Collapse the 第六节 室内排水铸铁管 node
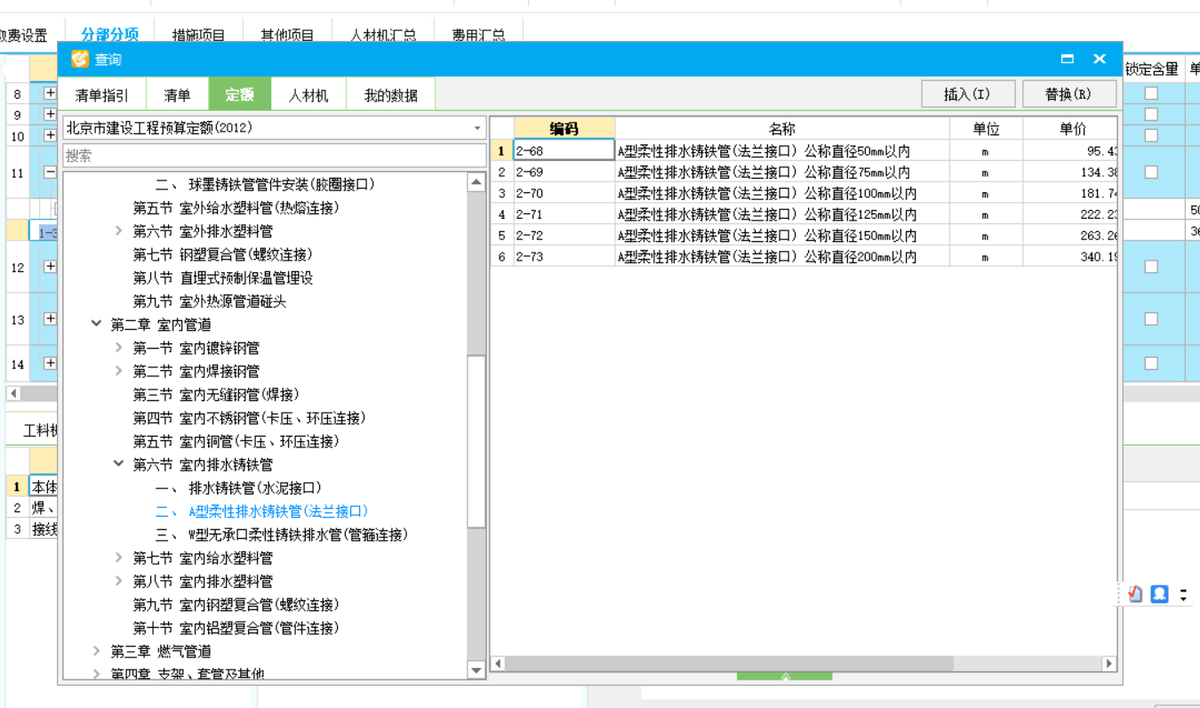The height and width of the screenshot is (708, 1200). point(119,464)
